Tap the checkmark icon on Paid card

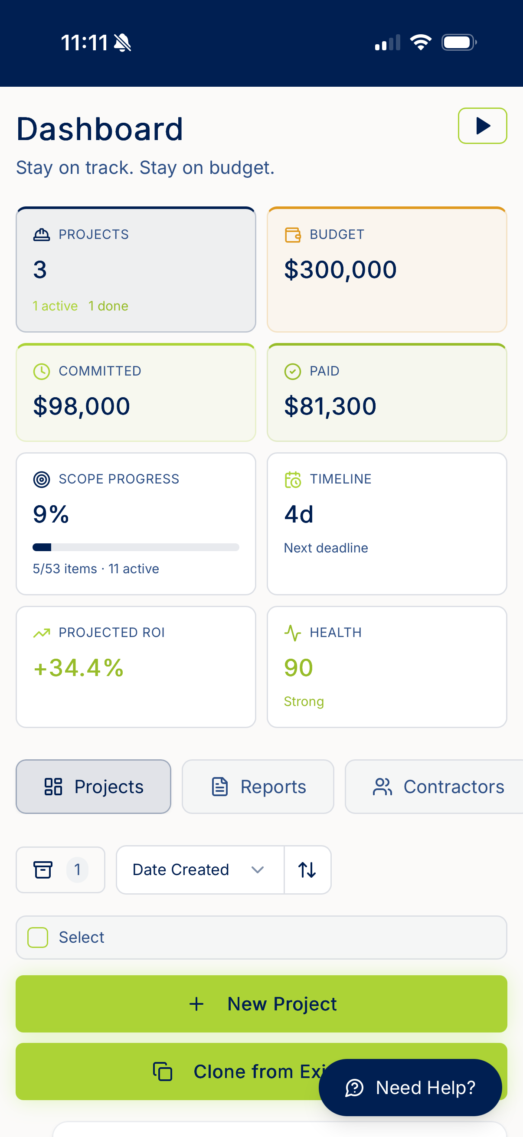tap(293, 371)
